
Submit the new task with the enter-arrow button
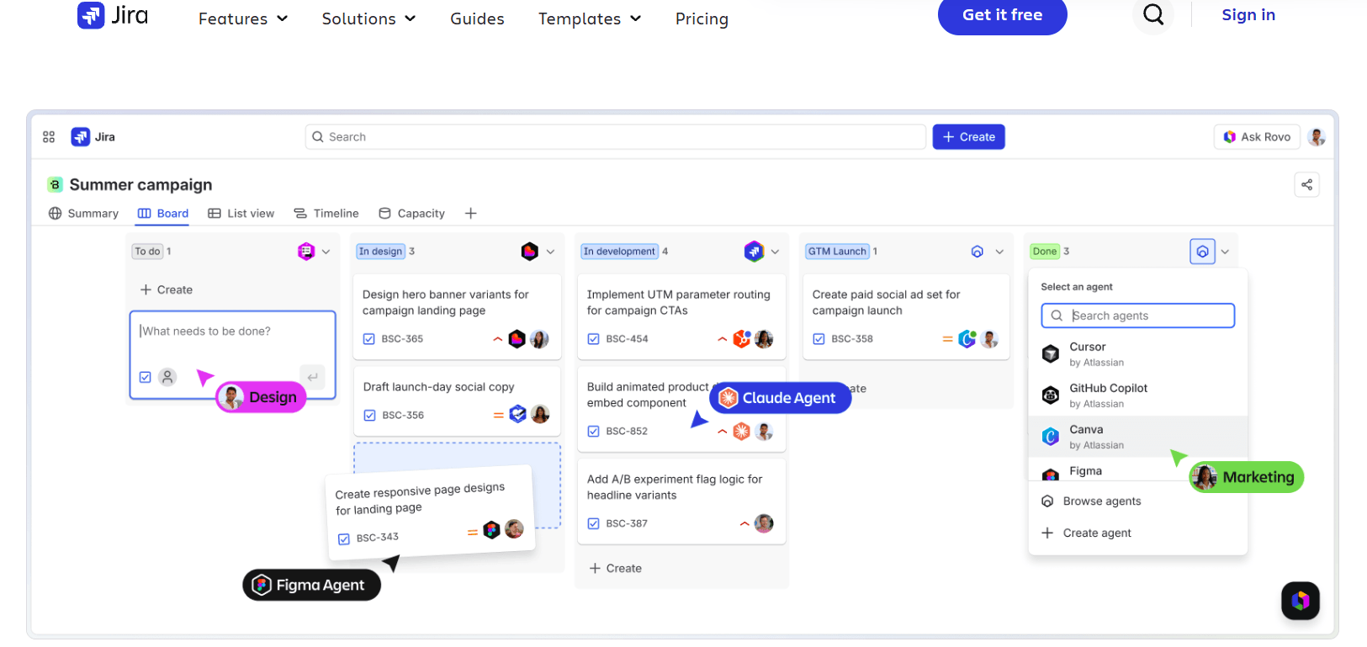point(312,377)
